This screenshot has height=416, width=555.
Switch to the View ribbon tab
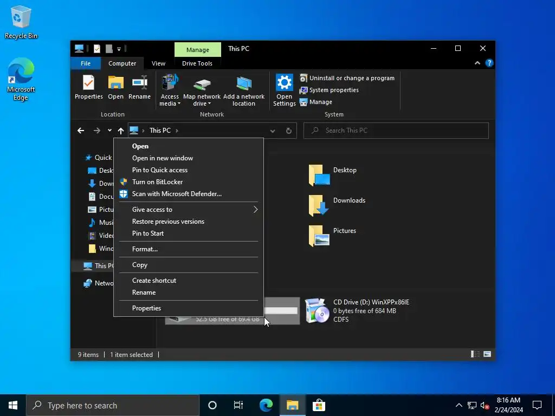[158, 63]
